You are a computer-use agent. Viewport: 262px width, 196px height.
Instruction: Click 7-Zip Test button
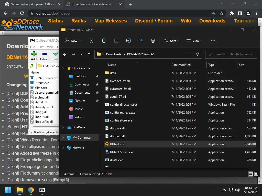tap(56, 56)
